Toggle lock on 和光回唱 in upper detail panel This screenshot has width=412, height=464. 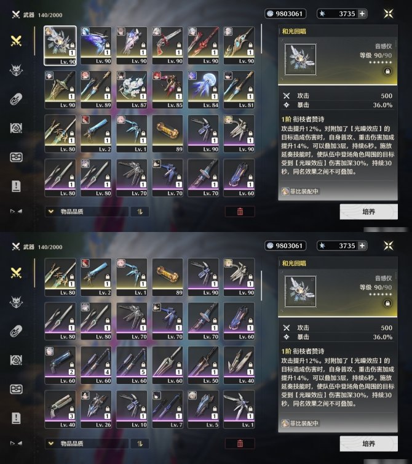click(387, 71)
